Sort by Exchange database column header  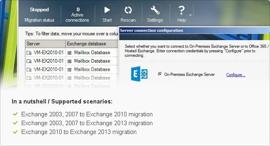[x=92, y=44]
